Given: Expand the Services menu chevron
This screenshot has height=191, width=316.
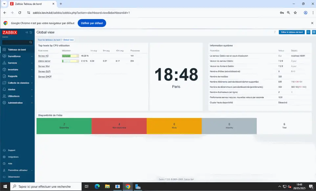Looking at the screenshot, I should click(32, 63).
